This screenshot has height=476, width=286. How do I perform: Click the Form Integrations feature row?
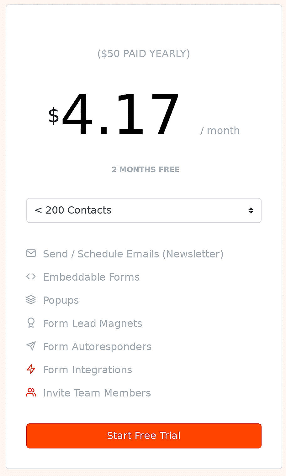(x=87, y=370)
